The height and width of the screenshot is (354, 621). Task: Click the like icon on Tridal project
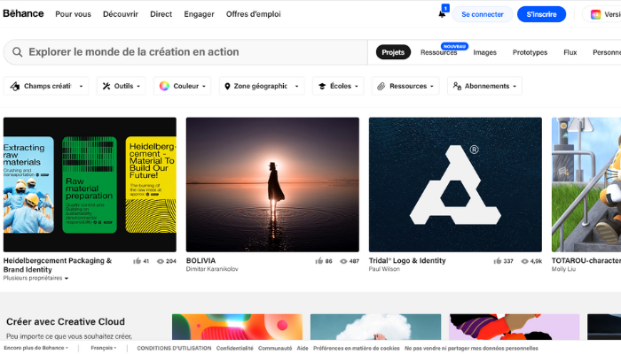click(498, 261)
